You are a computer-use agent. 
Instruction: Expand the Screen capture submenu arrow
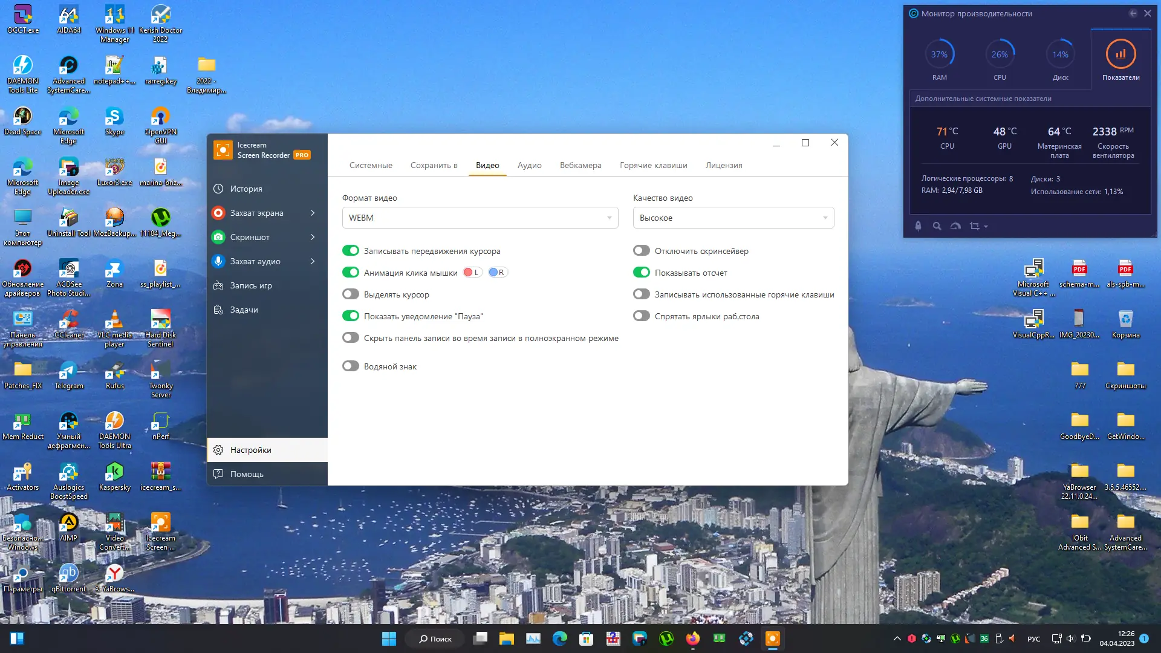click(313, 213)
